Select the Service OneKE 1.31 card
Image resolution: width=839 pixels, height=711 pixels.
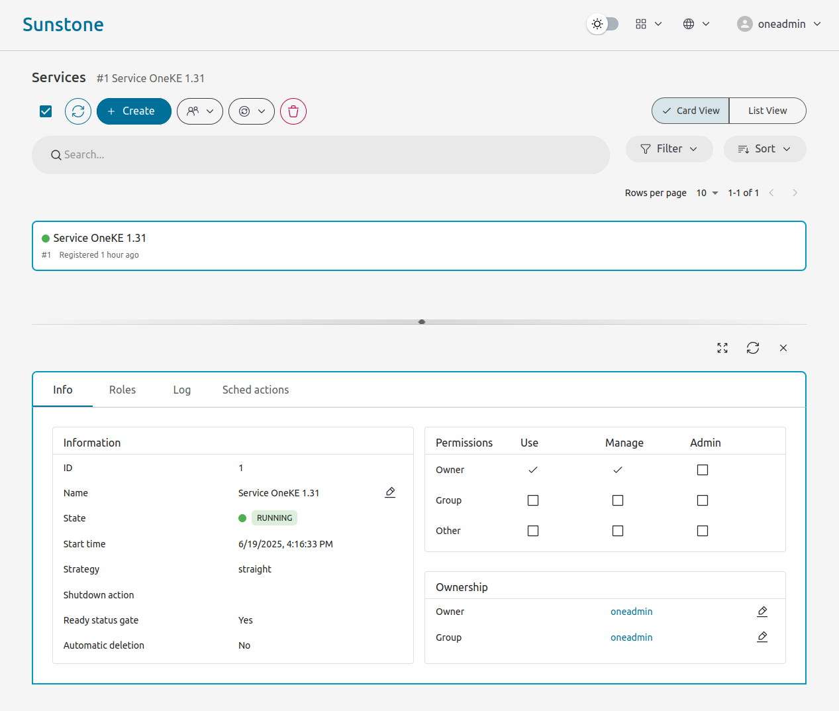pos(419,246)
